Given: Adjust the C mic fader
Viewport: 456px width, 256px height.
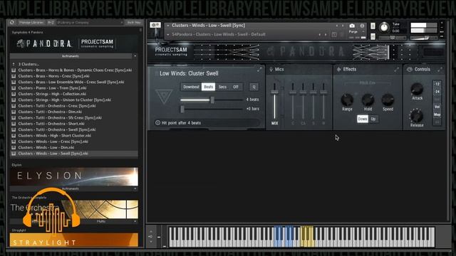Looking at the screenshot, I should [x=293, y=92].
